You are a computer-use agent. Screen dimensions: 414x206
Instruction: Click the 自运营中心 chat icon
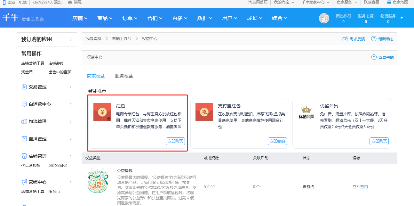pos(24,104)
